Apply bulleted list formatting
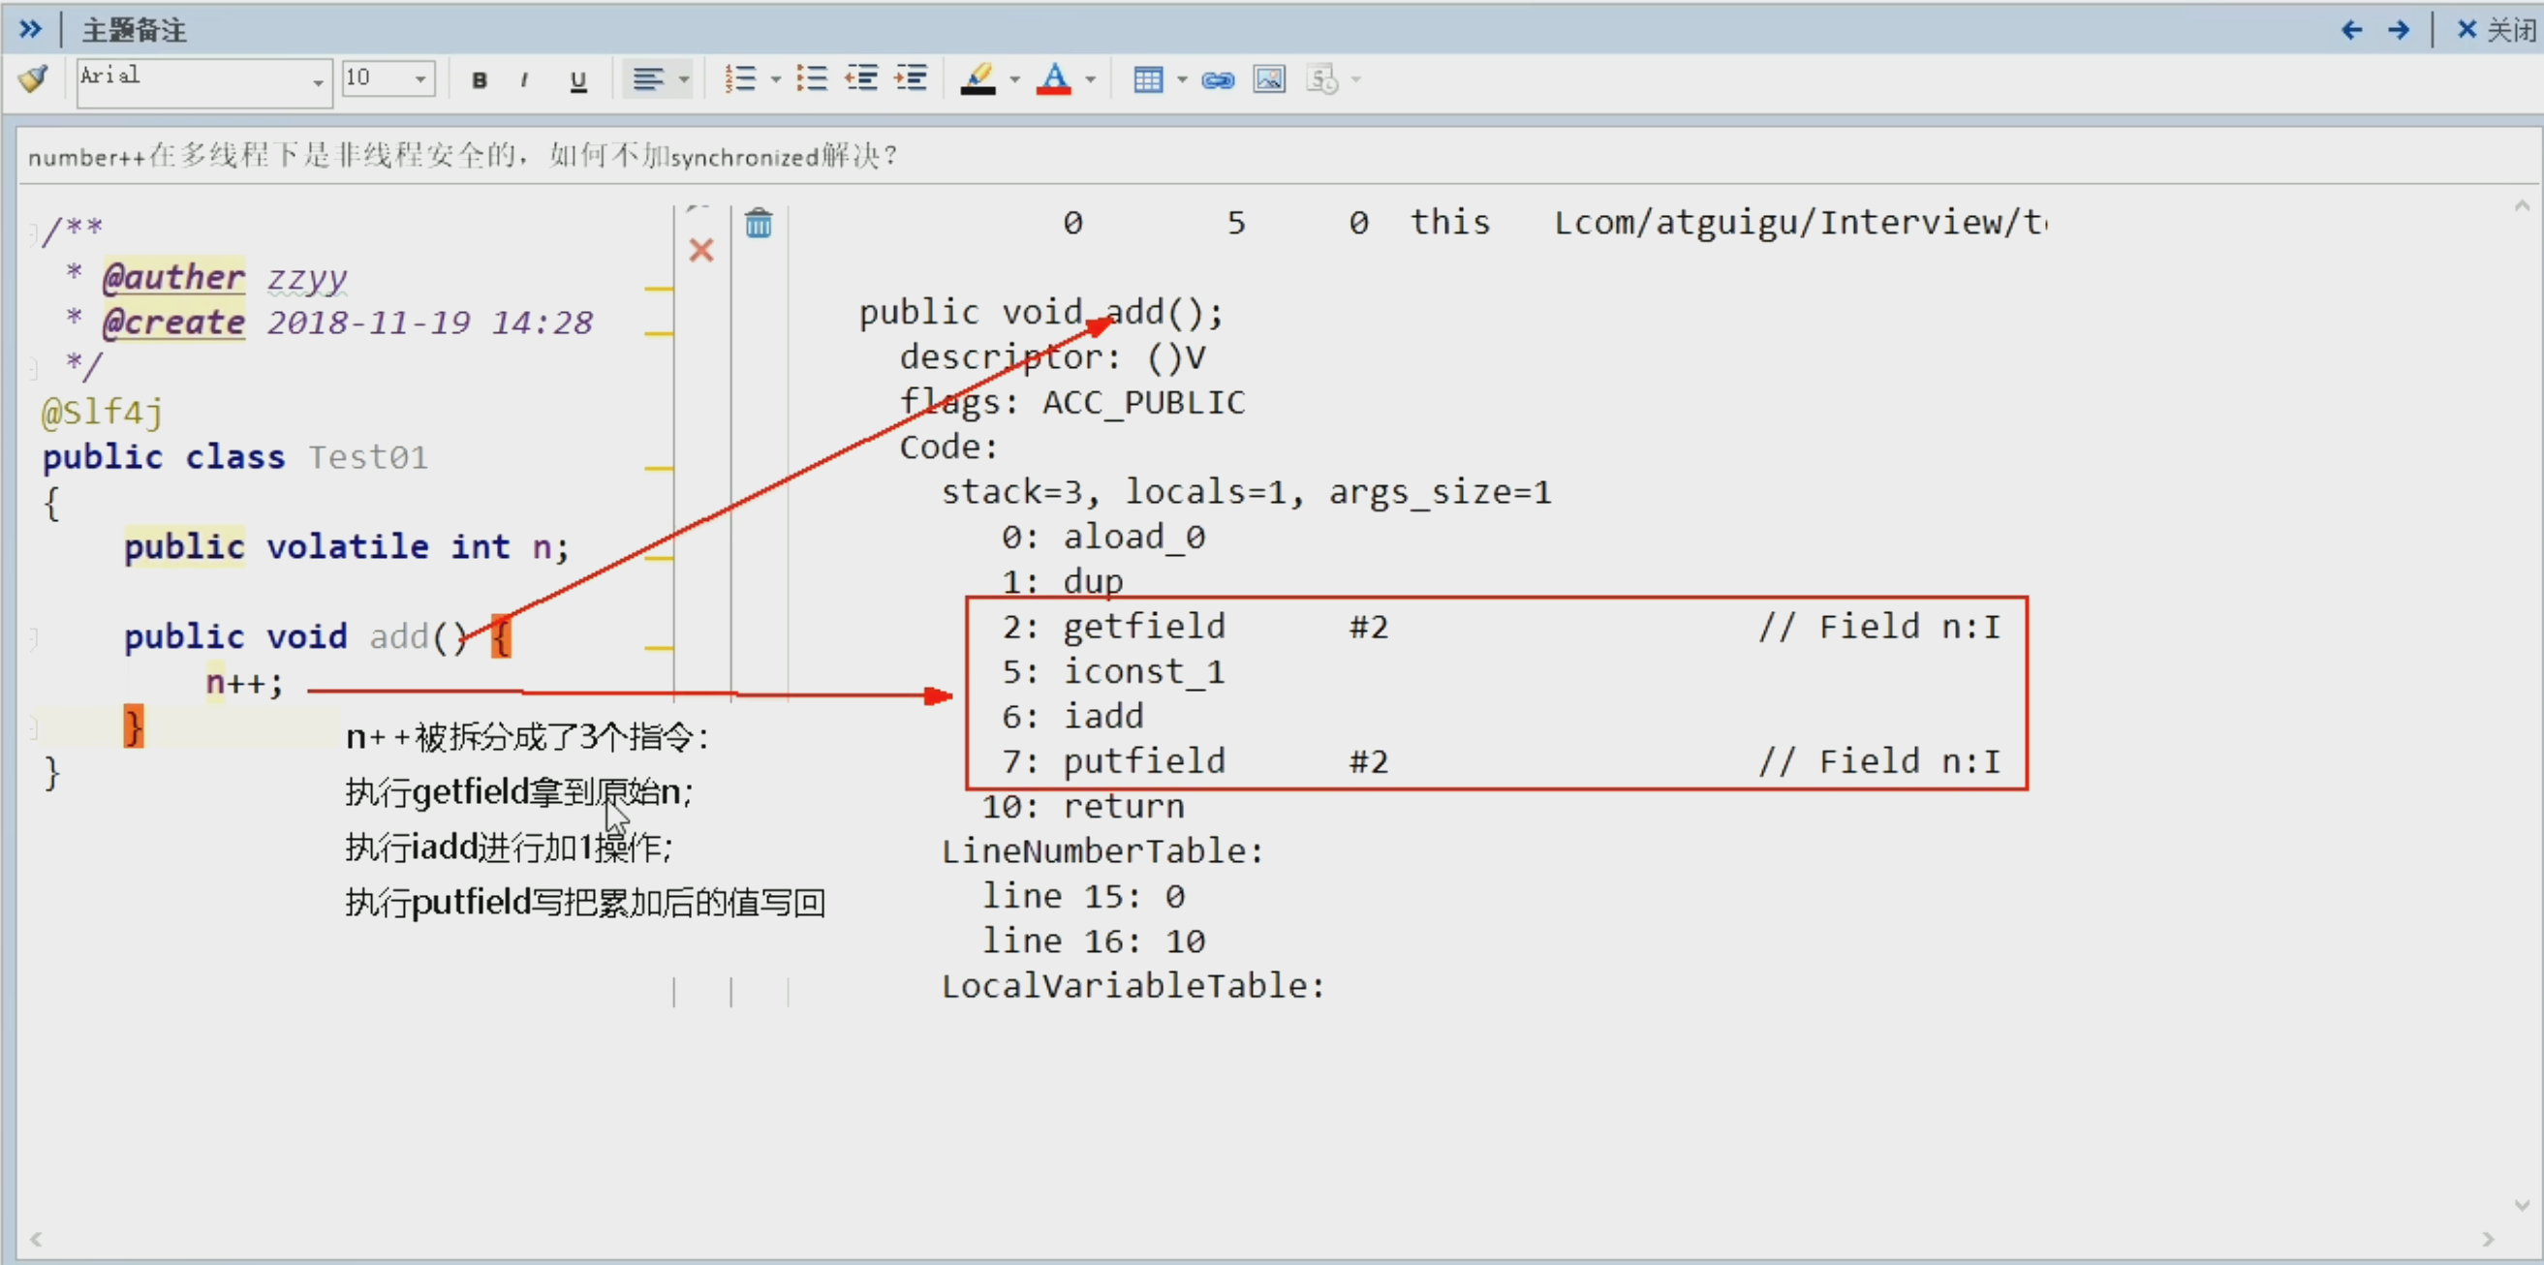This screenshot has height=1265, width=2544. pyautogui.click(x=812, y=79)
